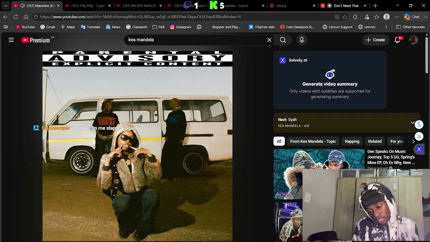Select the 'From Kea Mandela - Topic' chip
430x242 pixels.
point(313,142)
